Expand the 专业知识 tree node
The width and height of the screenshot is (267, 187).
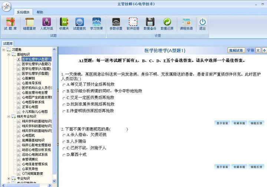(9, 178)
